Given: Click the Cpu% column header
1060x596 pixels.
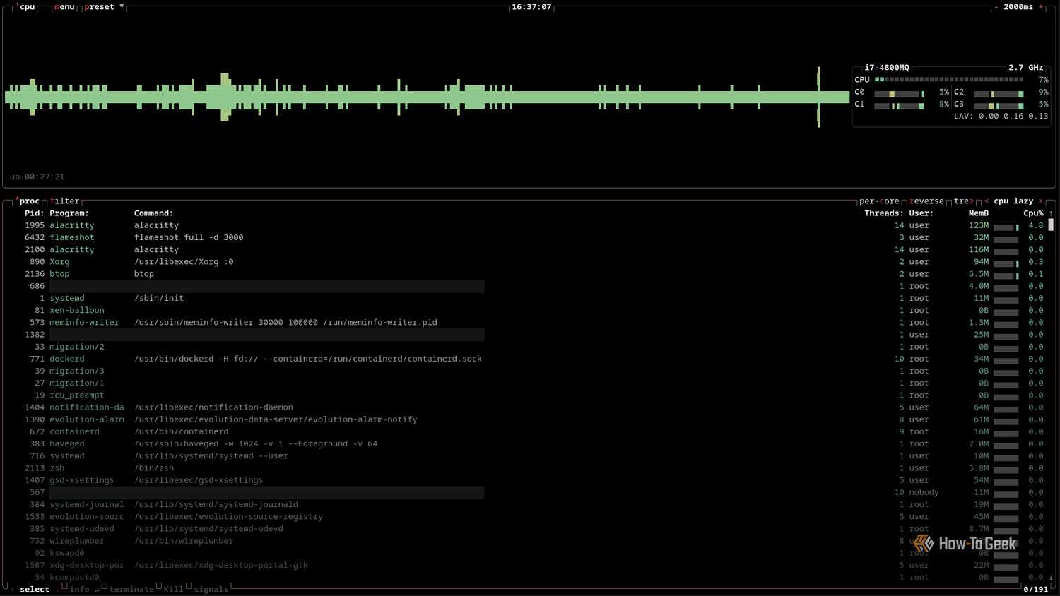Looking at the screenshot, I should 1034,213.
